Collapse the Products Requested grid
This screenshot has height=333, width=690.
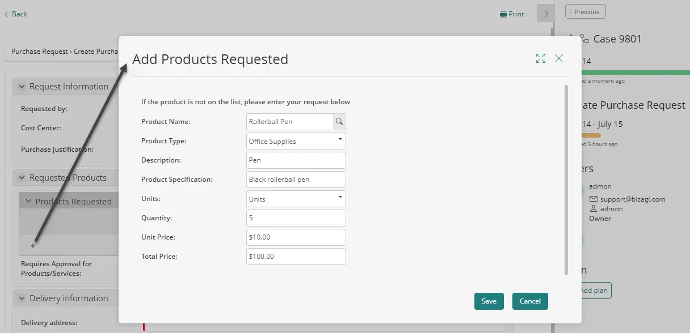28,202
